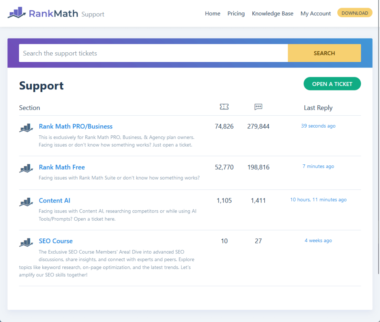Open My Account from the header

pyautogui.click(x=315, y=14)
